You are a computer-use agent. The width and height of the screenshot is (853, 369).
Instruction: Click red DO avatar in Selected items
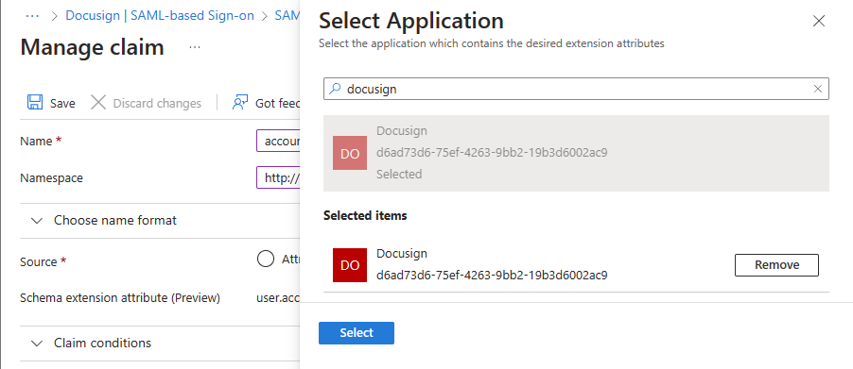tap(350, 265)
